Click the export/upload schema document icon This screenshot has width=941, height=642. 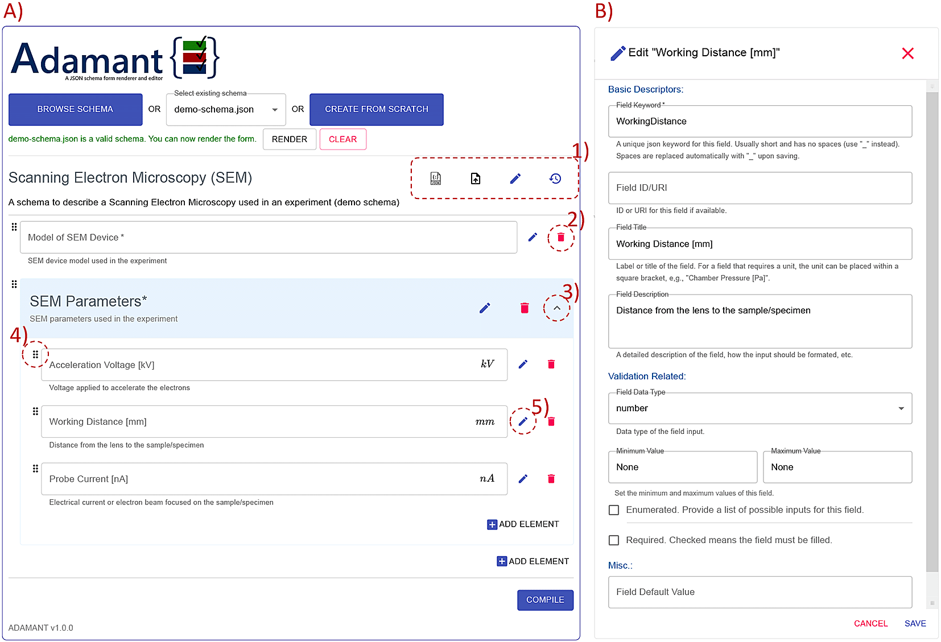tap(475, 178)
